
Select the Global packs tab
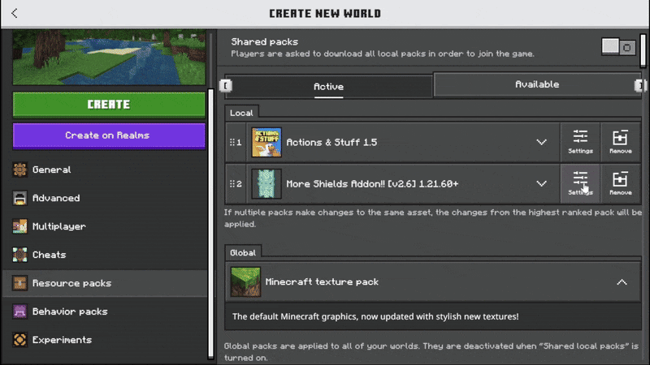pyautogui.click(x=243, y=253)
